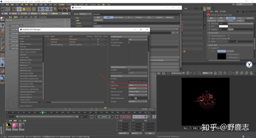Open the renderer Redshift dropdown in render settings
The height and width of the screenshot is (138, 256).
pyautogui.click(x=85, y=14)
